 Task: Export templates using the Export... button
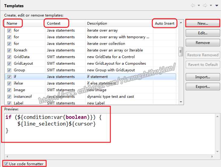click(x=203, y=87)
